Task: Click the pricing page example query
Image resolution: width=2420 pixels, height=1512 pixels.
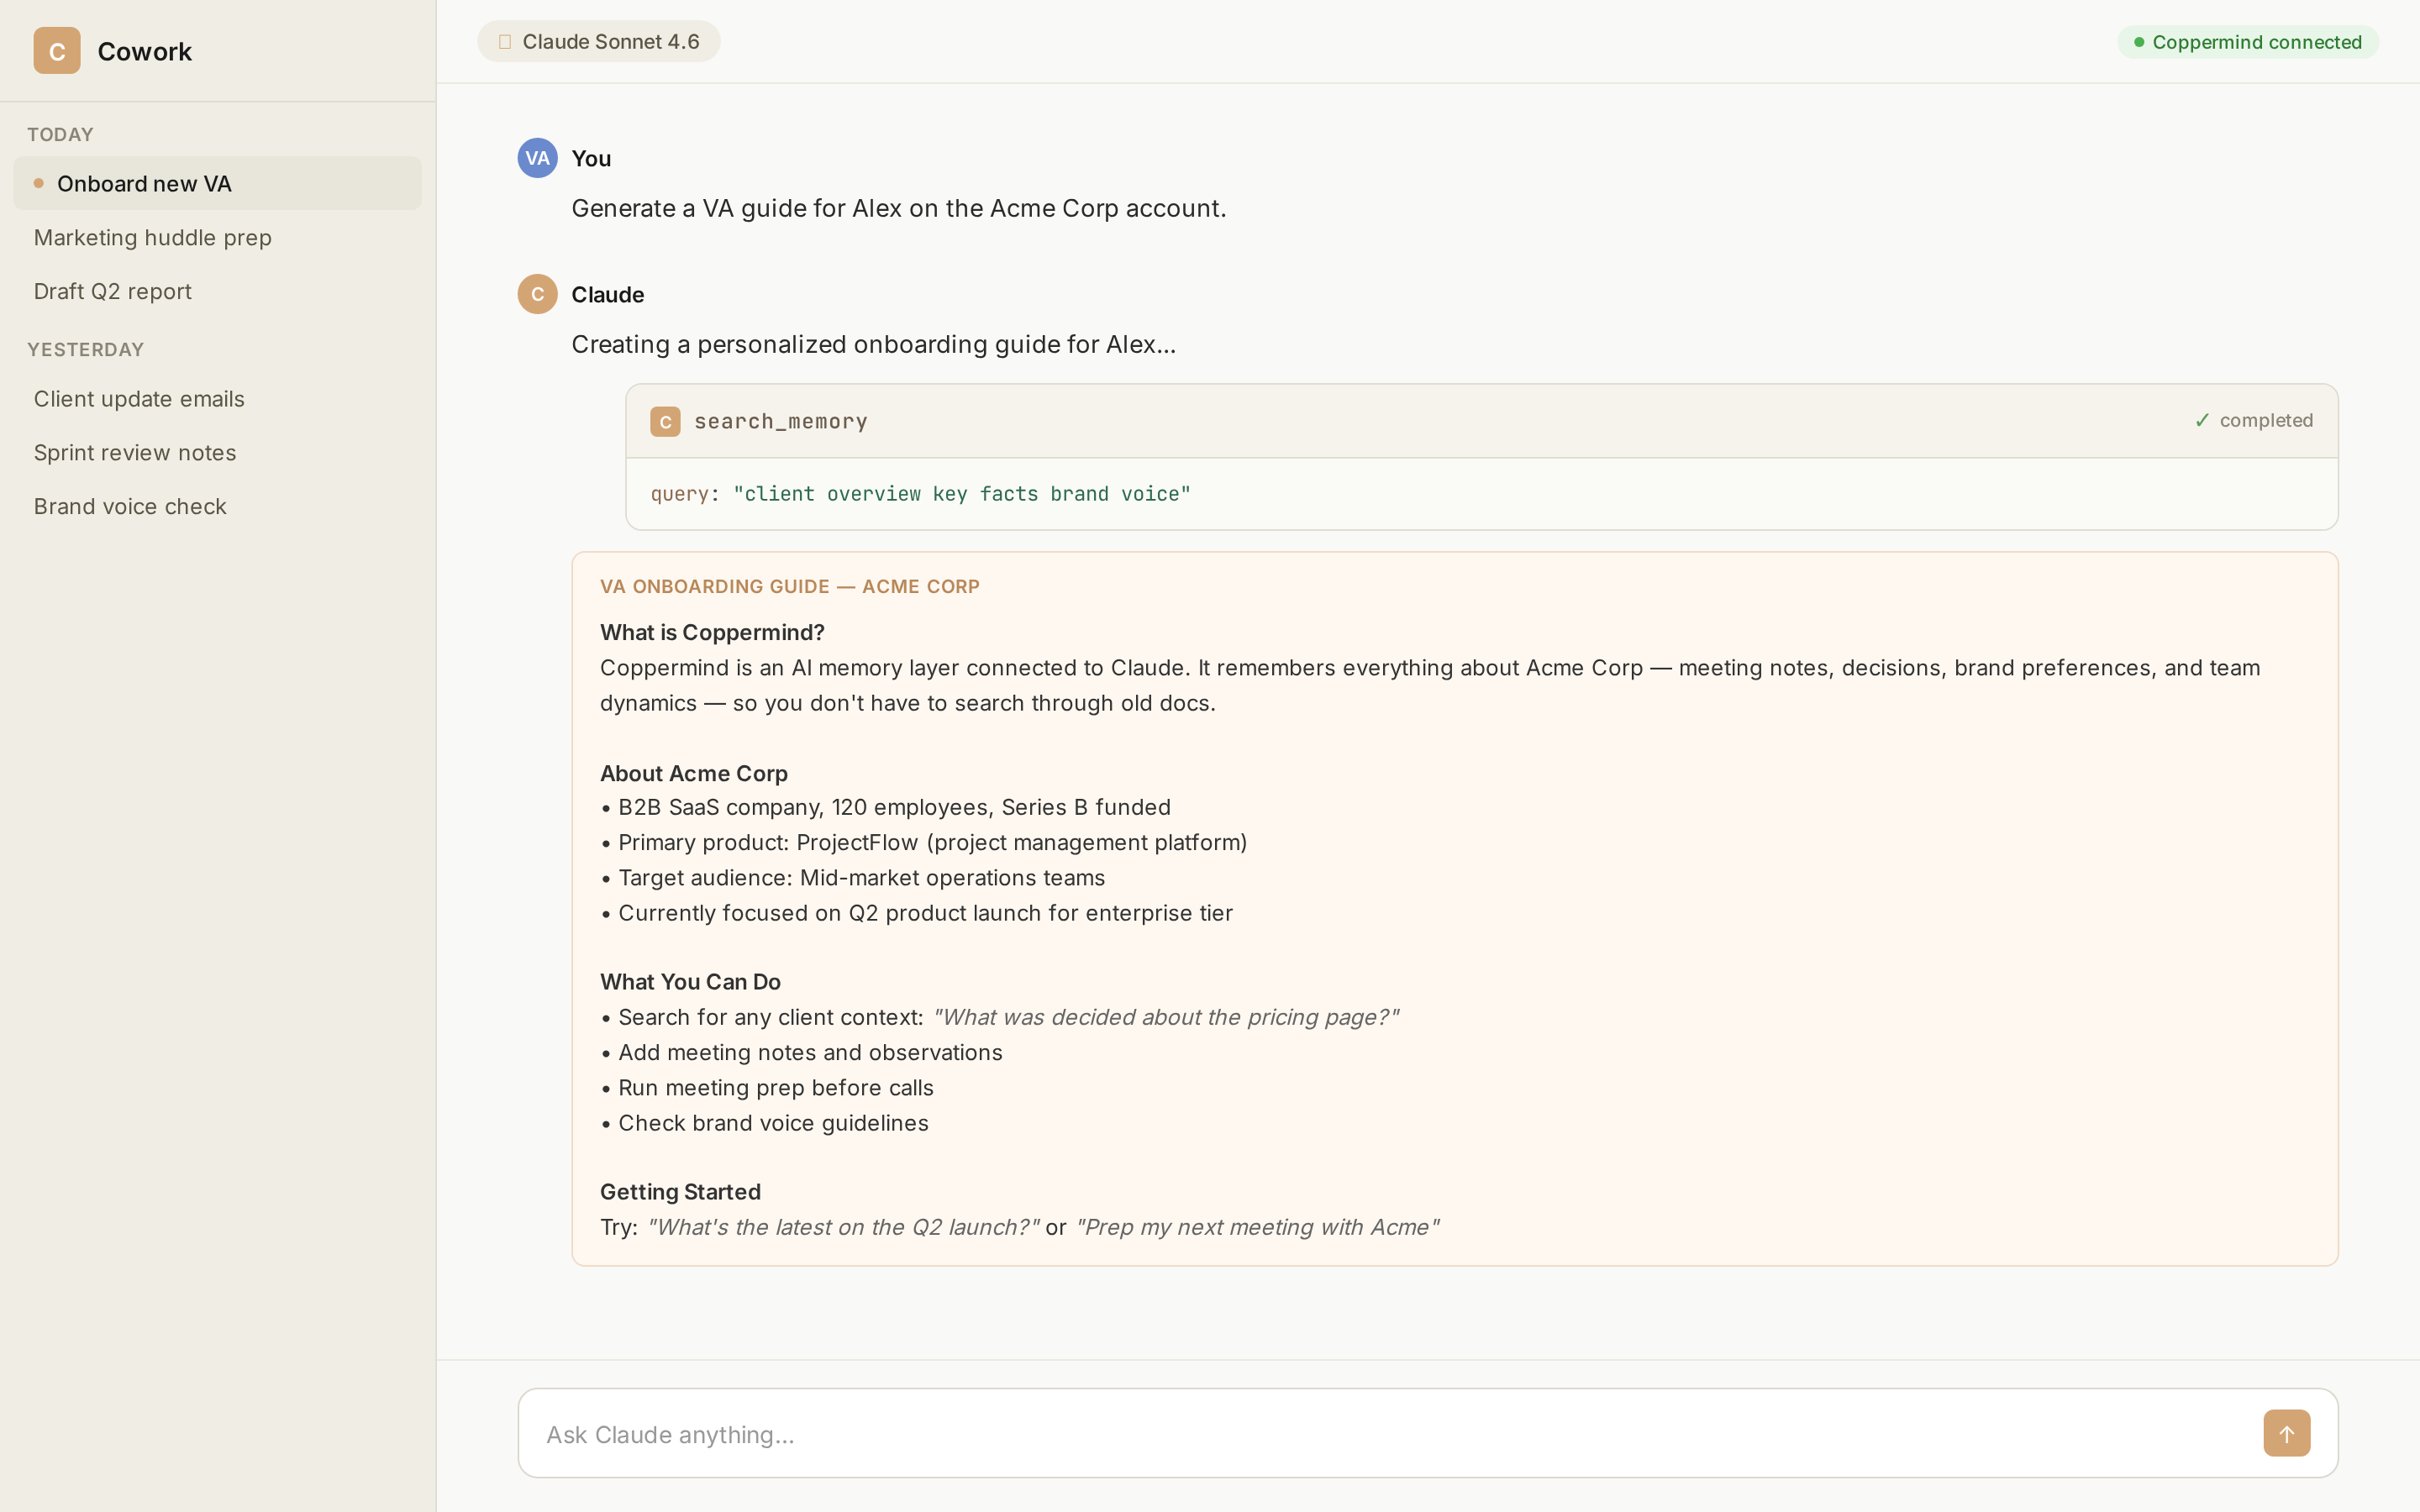Action: click(x=1166, y=1017)
